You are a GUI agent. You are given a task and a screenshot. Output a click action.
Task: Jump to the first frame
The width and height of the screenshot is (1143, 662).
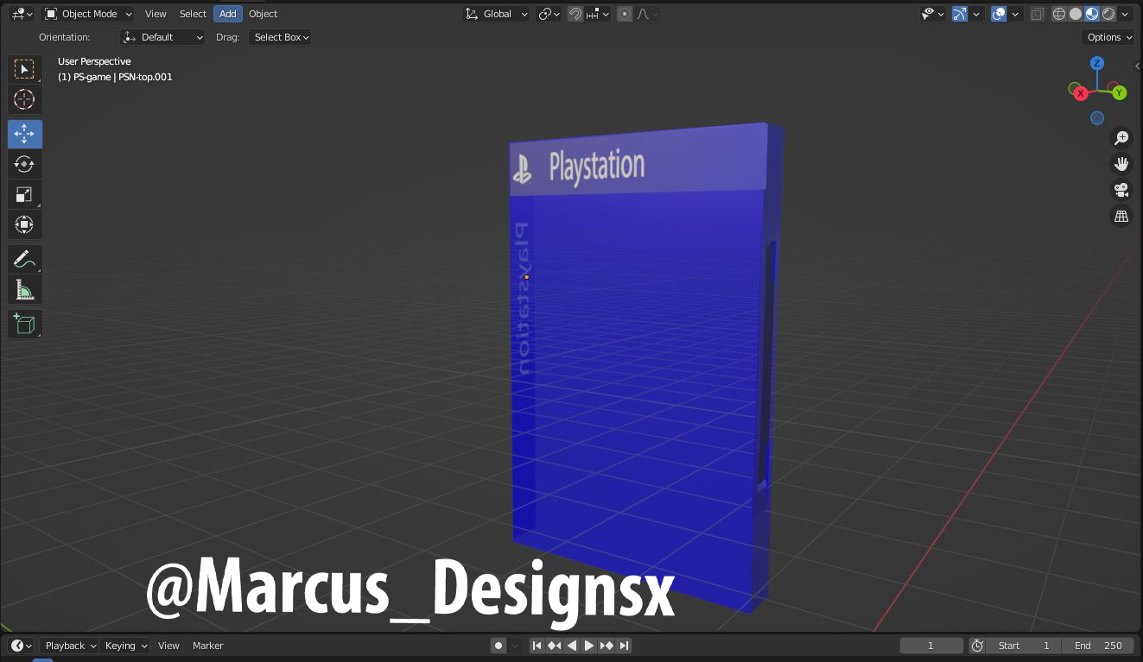tap(537, 646)
